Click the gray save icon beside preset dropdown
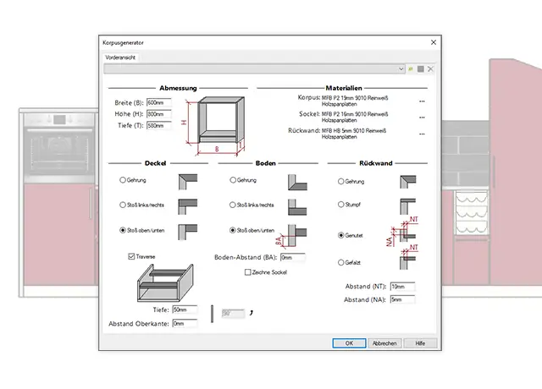The image size is (542, 389). tap(420, 68)
